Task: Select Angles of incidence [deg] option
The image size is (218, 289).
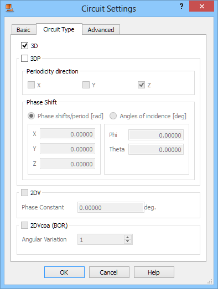Action: (113, 116)
